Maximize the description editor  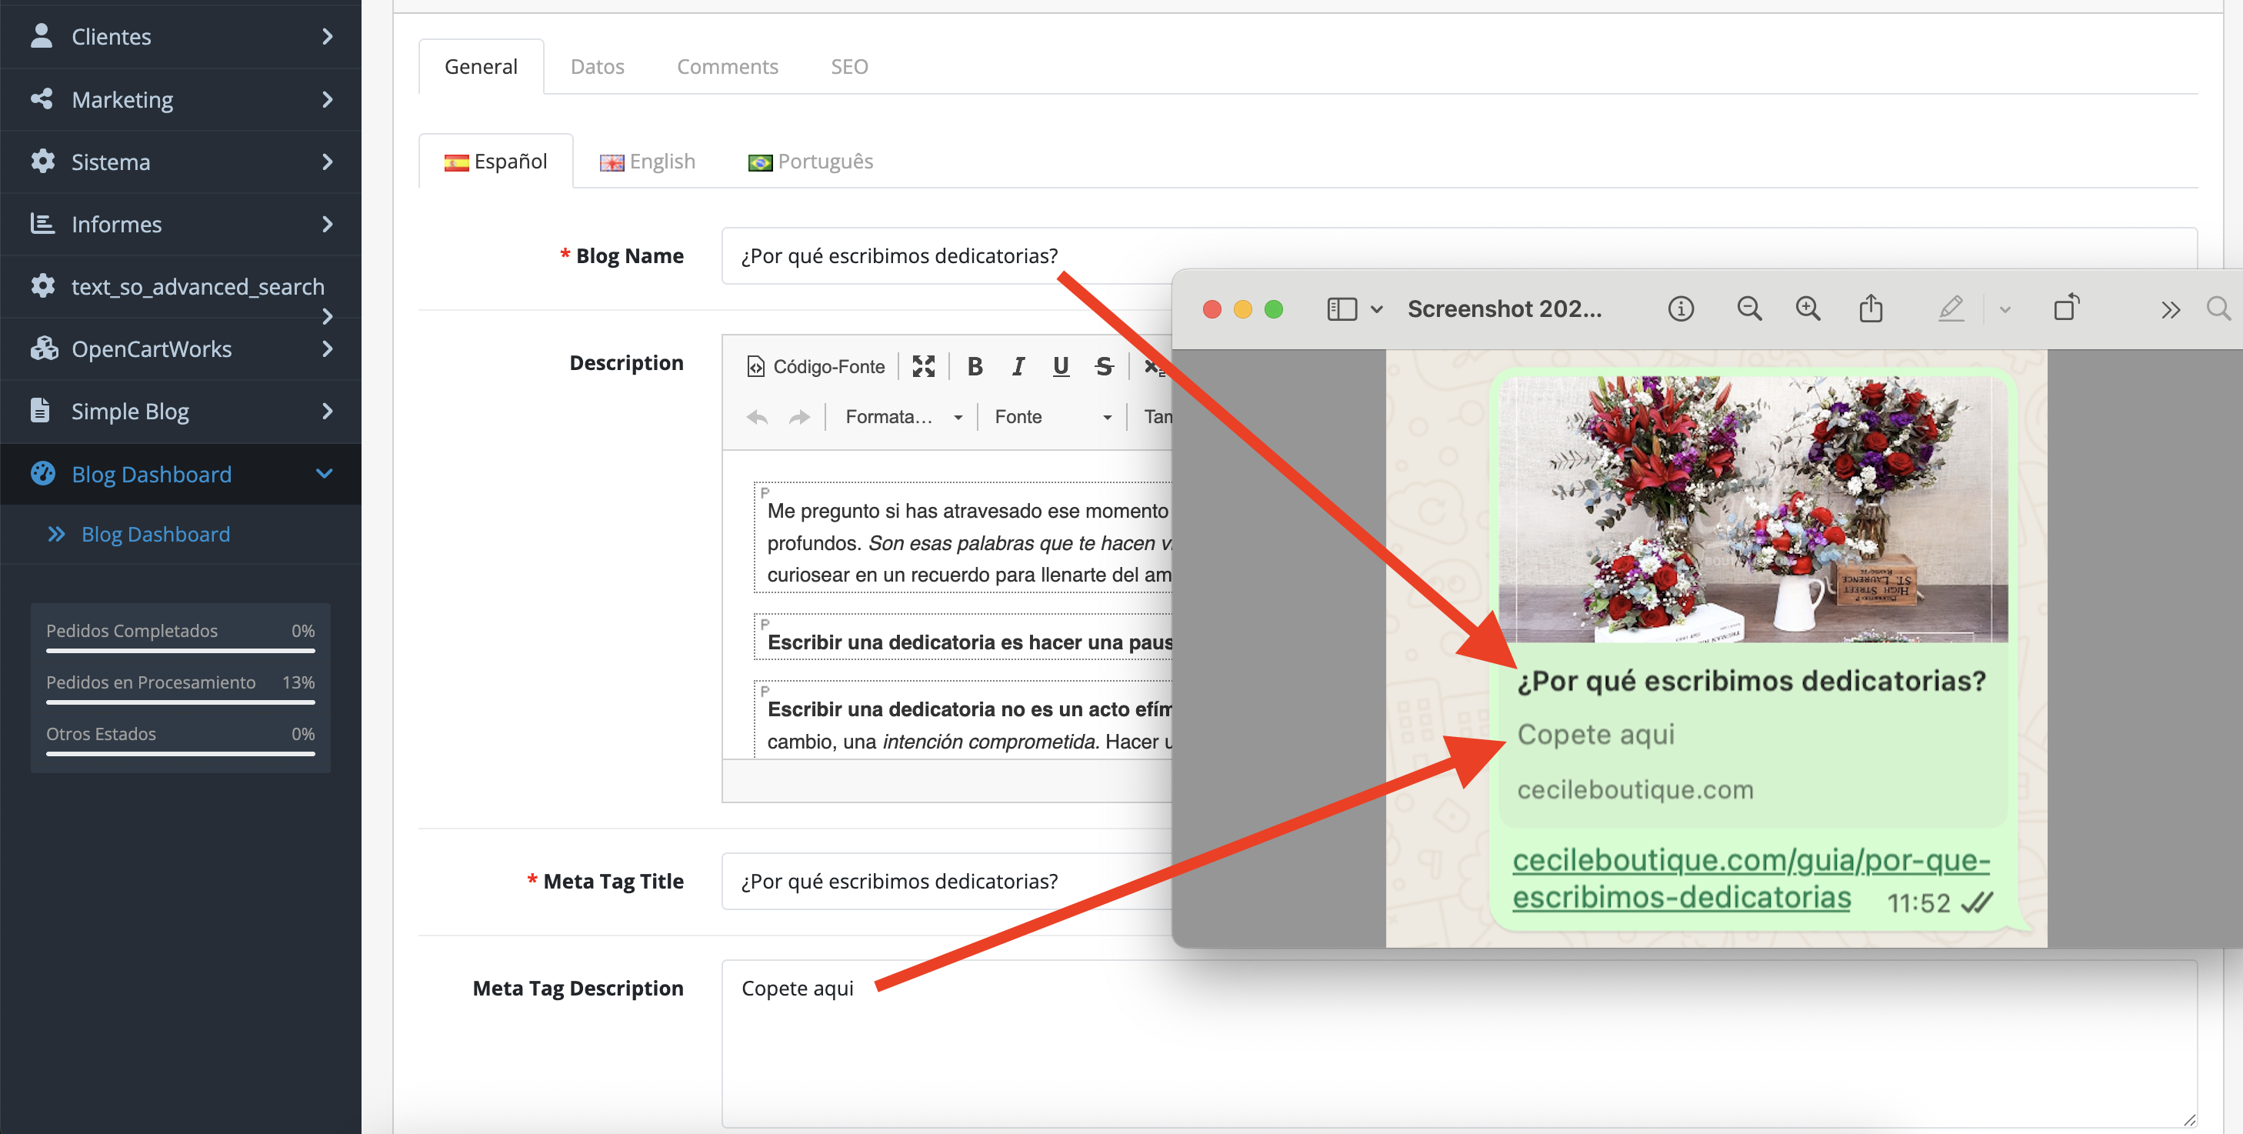[x=923, y=367]
